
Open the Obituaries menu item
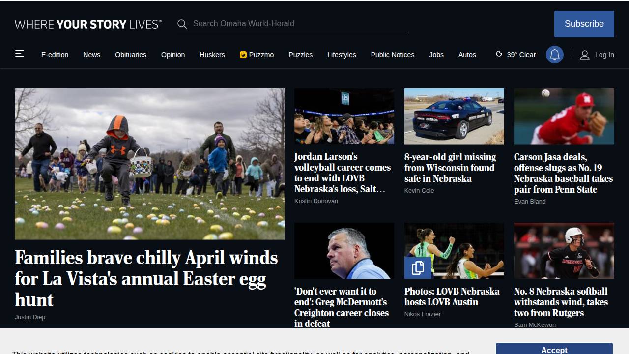tap(131, 55)
